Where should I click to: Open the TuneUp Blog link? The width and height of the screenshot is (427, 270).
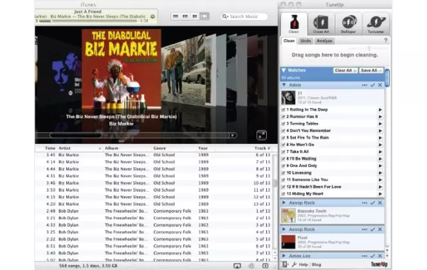pos(316,265)
